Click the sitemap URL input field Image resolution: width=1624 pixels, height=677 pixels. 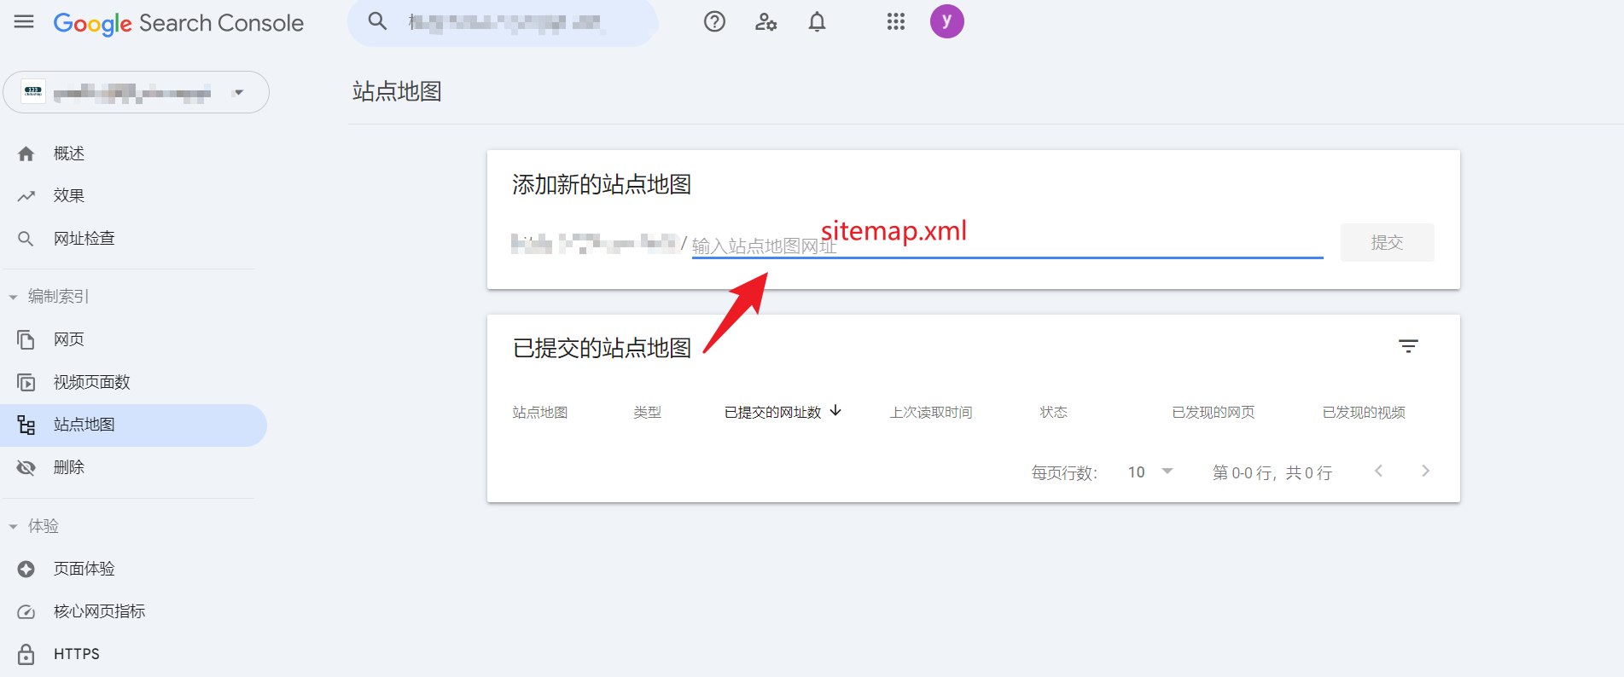click(1007, 246)
